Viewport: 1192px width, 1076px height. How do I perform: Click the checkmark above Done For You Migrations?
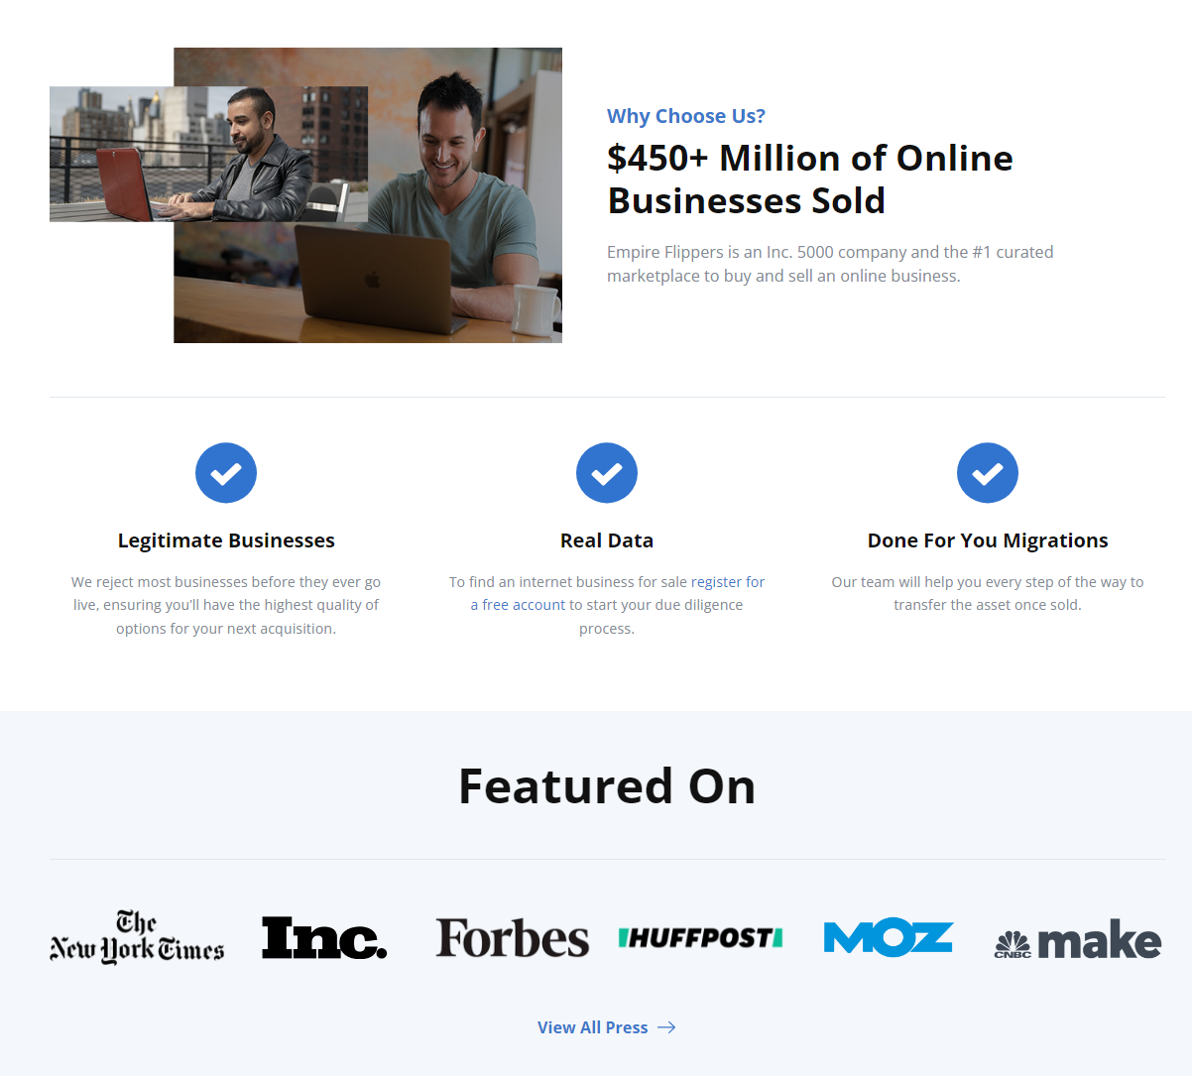[988, 473]
